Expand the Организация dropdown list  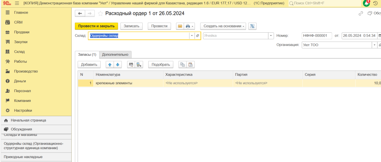click(374, 45)
